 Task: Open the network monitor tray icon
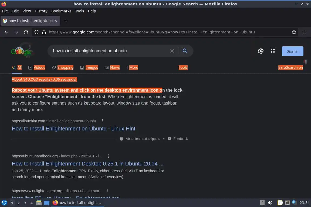pyautogui.click(x=288, y=203)
